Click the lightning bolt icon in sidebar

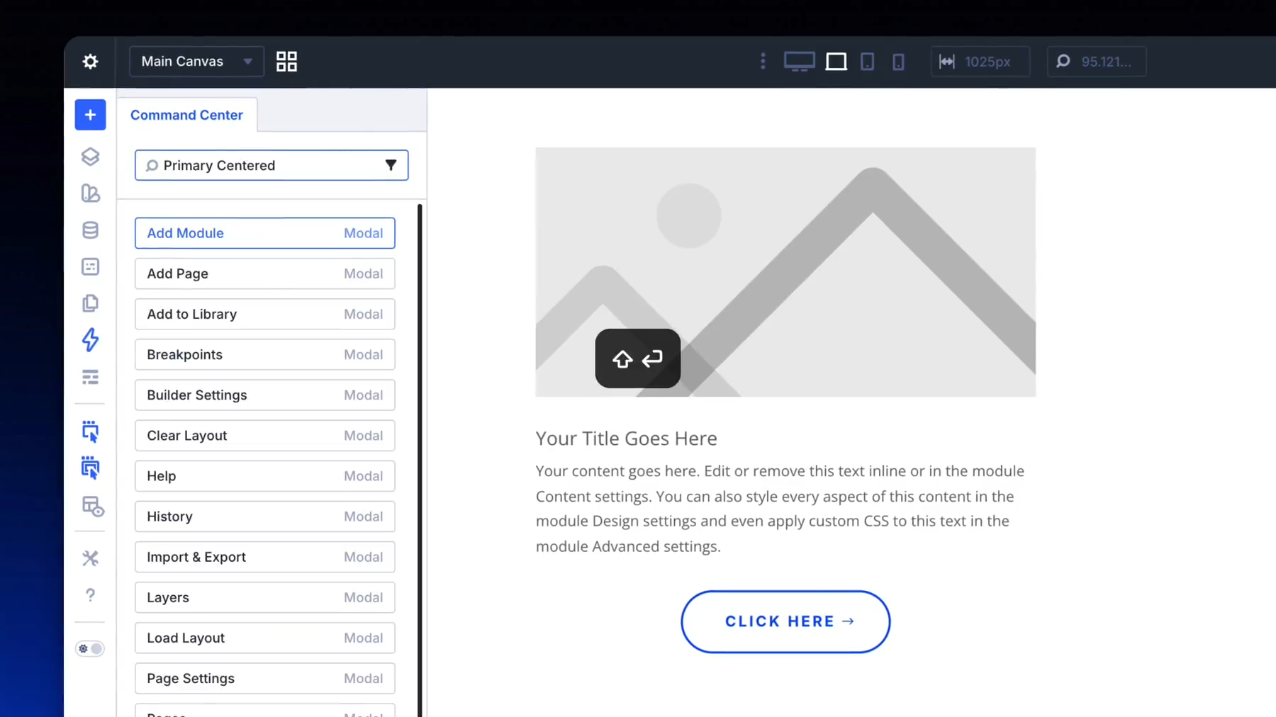[x=90, y=340]
